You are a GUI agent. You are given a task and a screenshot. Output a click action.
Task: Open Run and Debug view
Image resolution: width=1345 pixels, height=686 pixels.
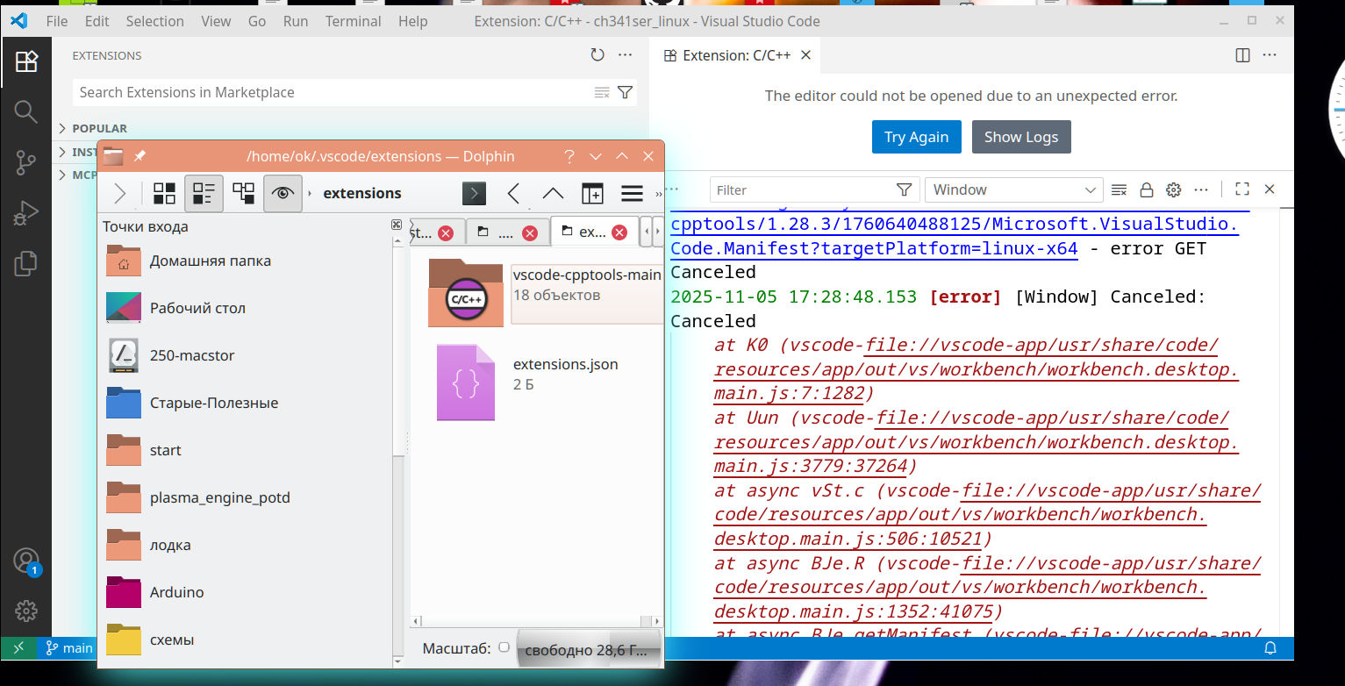pos(25,211)
